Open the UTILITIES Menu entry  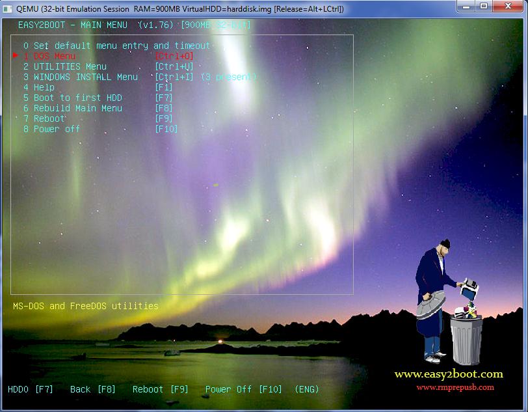[x=70, y=66]
